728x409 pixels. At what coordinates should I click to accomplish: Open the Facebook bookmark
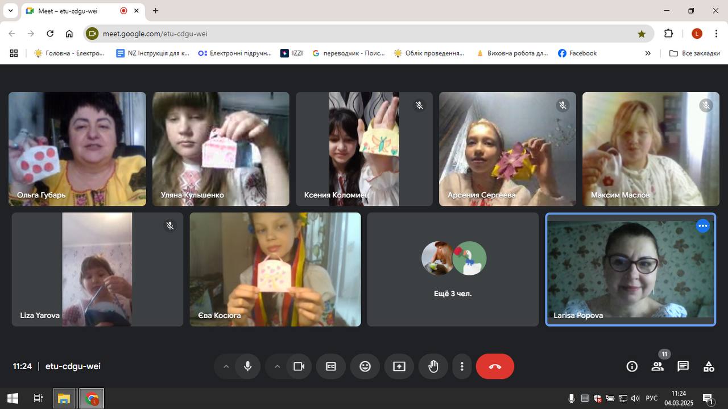tap(577, 53)
